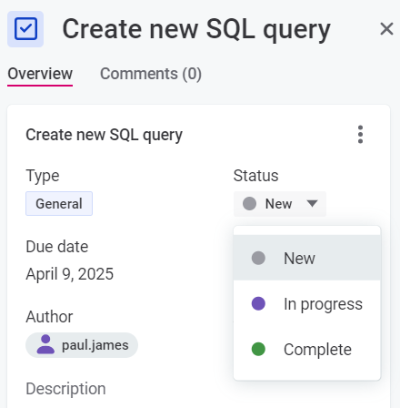Collapse the Status dropdown showing New
This screenshot has width=400, height=408.
(280, 204)
